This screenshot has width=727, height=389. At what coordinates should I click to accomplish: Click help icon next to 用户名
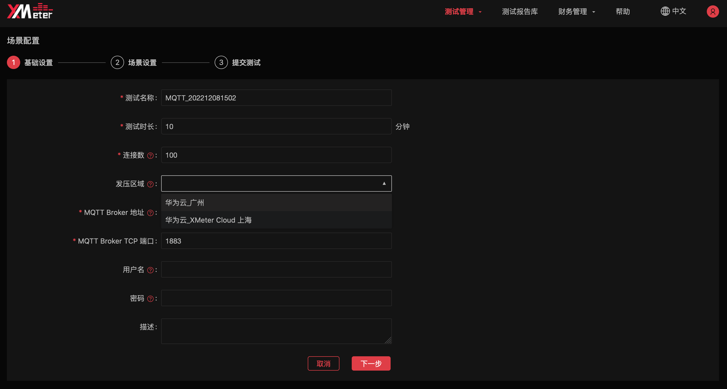click(150, 270)
